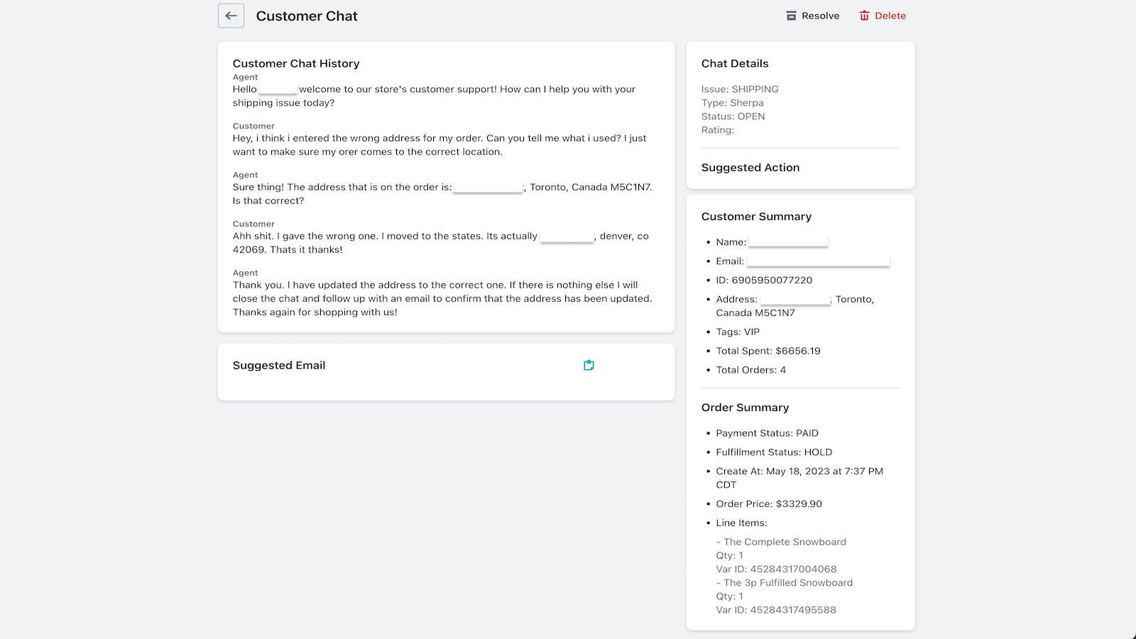The height and width of the screenshot is (639, 1136).
Task: Select Var ID 45284317004068
Action: (776, 569)
